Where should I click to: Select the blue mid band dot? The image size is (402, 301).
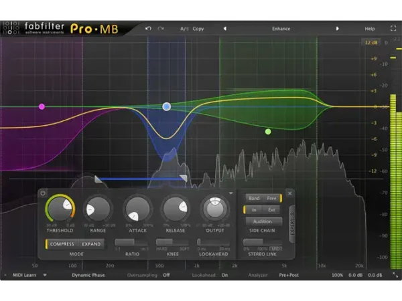pos(167,106)
